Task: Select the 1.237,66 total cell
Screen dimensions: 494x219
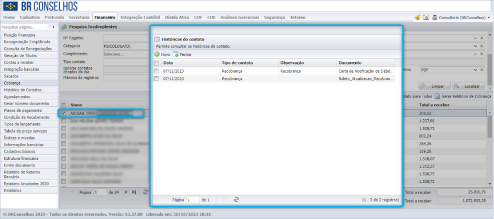Action: tap(452, 121)
